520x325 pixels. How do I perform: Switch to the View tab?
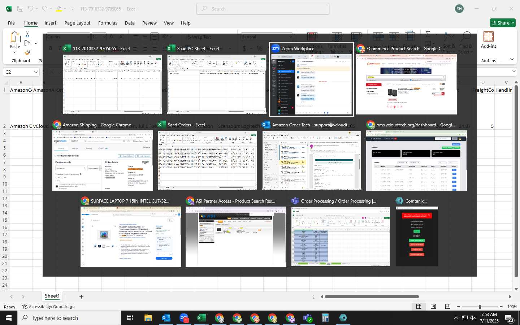[169, 23]
